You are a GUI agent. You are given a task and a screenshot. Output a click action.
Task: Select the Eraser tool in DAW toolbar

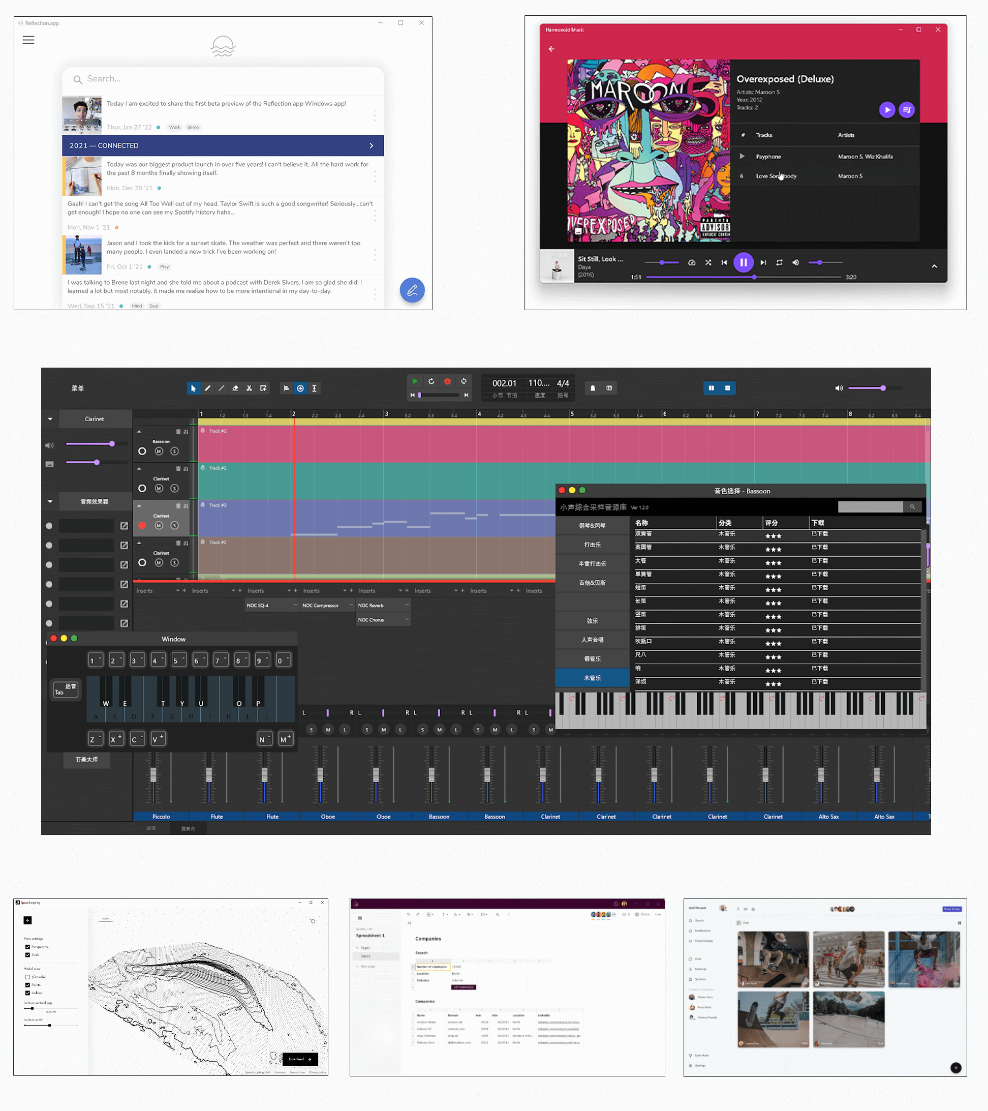(x=235, y=388)
